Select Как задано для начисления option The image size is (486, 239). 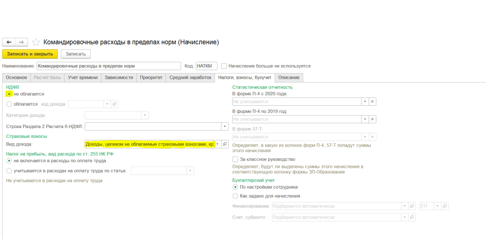tap(235, 195)
